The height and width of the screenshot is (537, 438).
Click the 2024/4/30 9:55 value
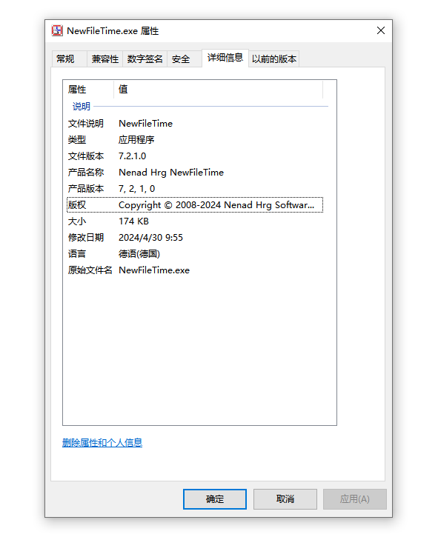coord(150,238)
